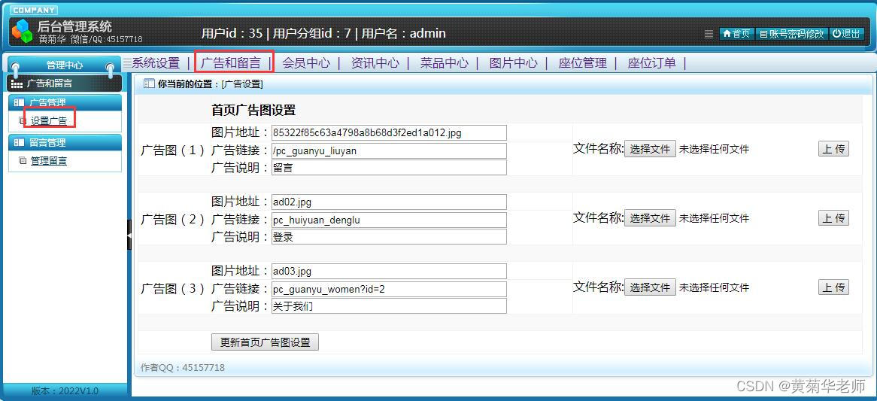Click the 管理中心 sidebar header
This screenshot has height=401, width=877.
click(65, 65)
